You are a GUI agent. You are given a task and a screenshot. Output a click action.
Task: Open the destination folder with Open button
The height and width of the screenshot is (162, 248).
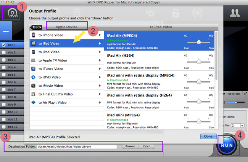tap(147, 146)
